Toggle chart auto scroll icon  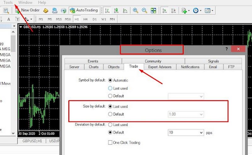[164, 11]
